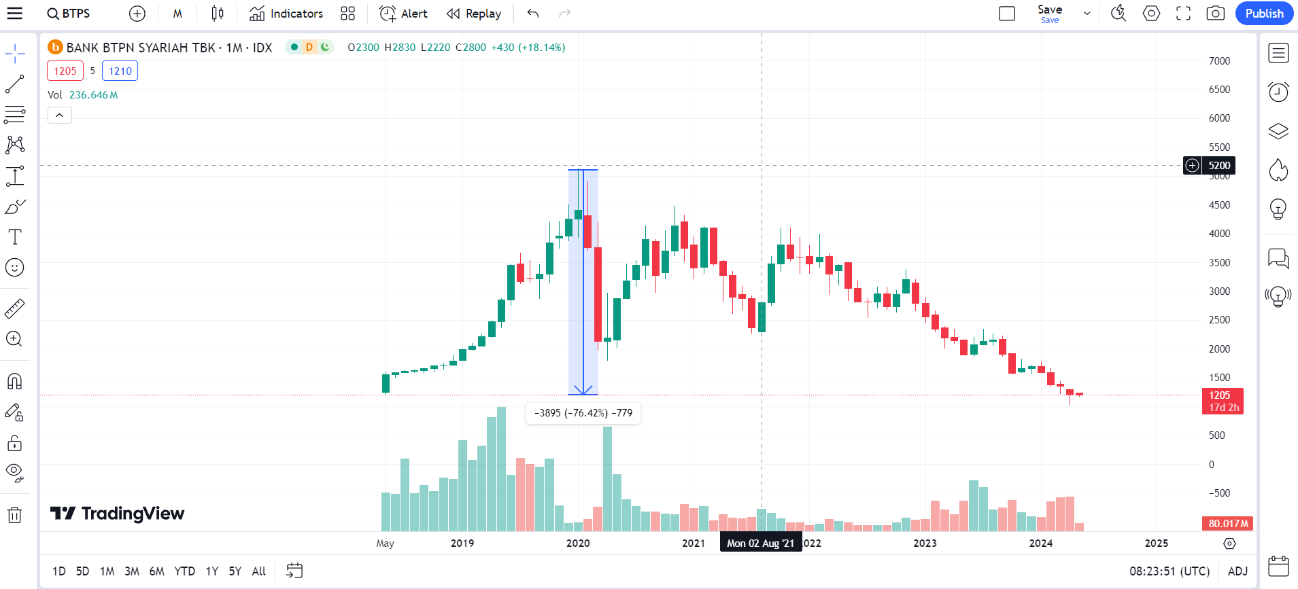Save the chart layout
Image resolution: width=1298 pixels, height=589 pixels.
tap(1050, 14)
